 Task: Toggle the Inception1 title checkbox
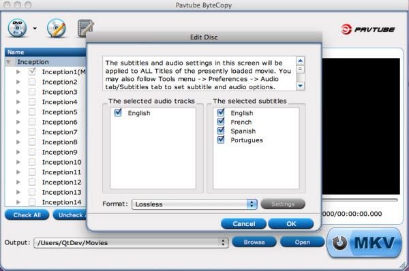[x=32, y=71]
